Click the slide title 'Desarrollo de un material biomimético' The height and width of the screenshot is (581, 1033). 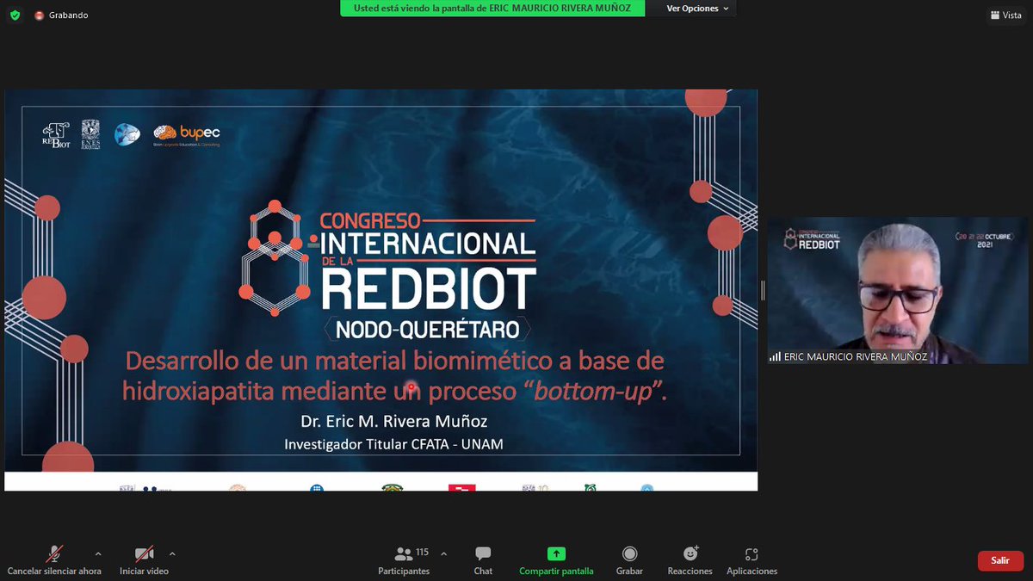(x=395, y=376)
